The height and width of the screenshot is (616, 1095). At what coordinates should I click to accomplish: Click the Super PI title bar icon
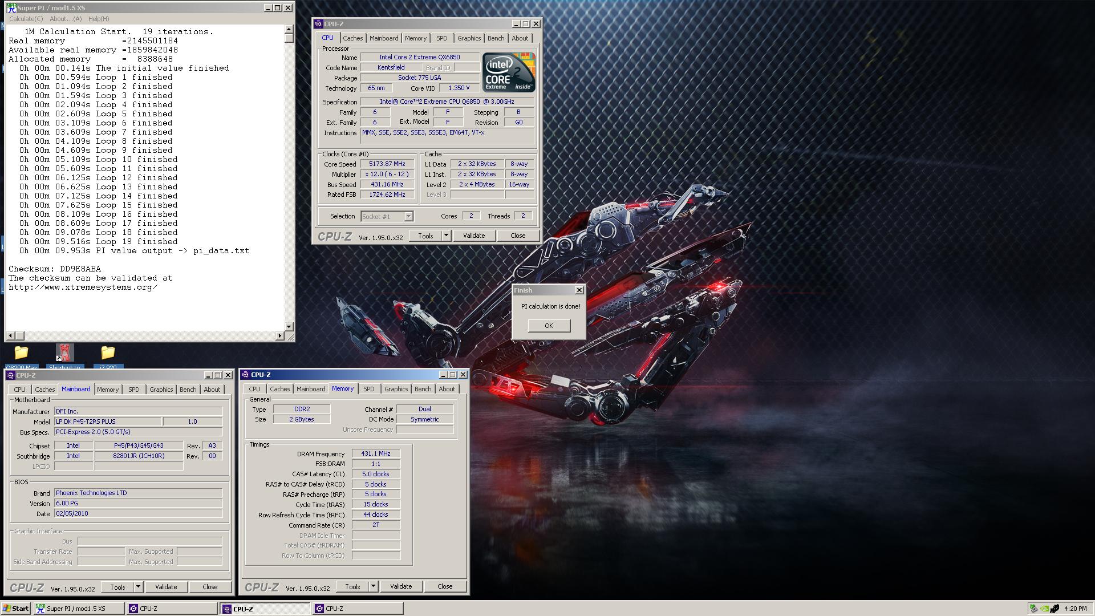pos(11,8)
